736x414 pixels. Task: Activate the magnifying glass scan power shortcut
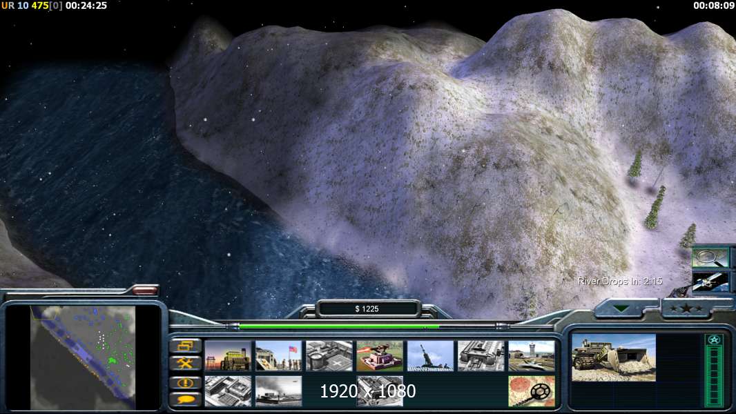(x=710, y=258)
